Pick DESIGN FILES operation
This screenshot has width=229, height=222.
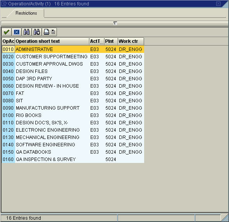click(x=73, y=71)
